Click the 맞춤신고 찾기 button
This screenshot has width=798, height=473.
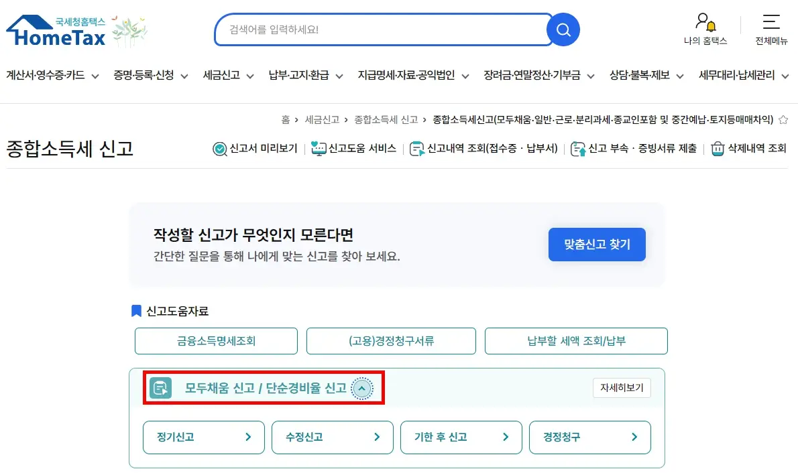596,244
